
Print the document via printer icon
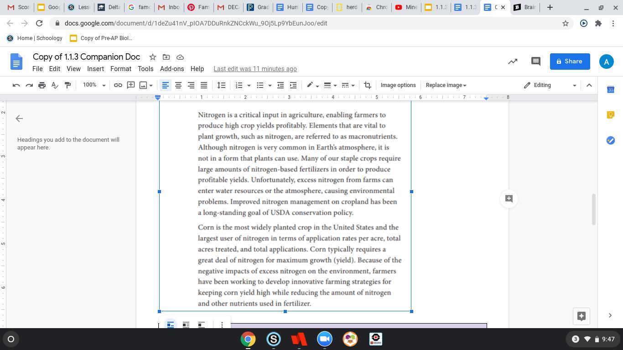pyautogui.click(x=42, y=85)
